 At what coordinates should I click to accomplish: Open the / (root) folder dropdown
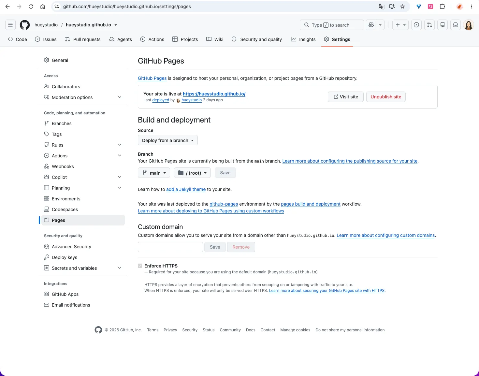coord(193,173)
